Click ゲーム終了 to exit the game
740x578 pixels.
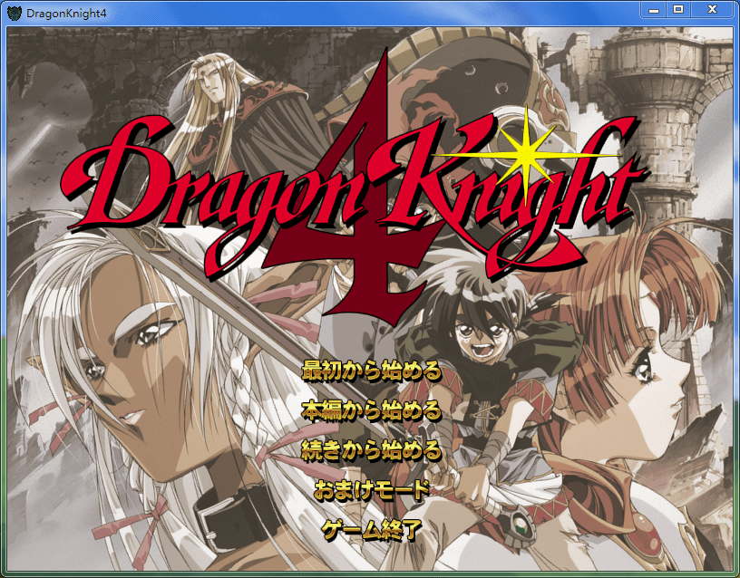pyautogui.click(x=371, y=530)
